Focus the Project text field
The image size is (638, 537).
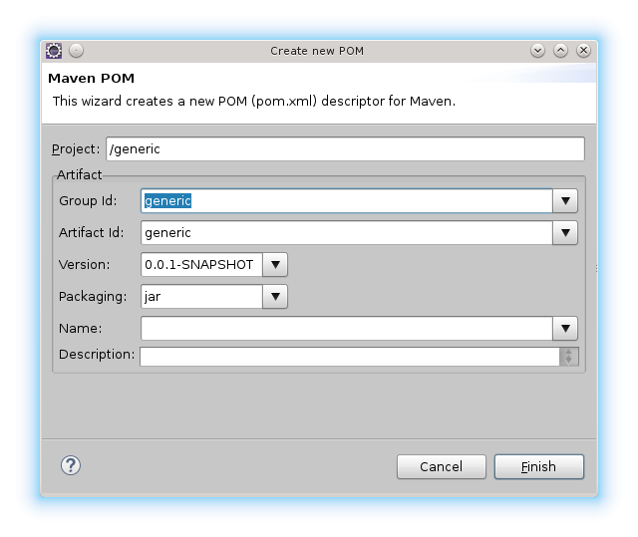(x=346, y=148)
